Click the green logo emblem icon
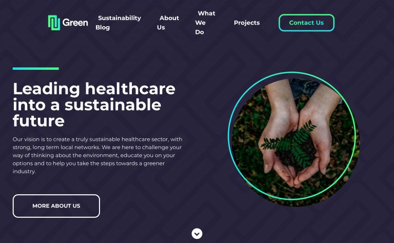Screen dimensions: 394x243 tap(54, 23)
